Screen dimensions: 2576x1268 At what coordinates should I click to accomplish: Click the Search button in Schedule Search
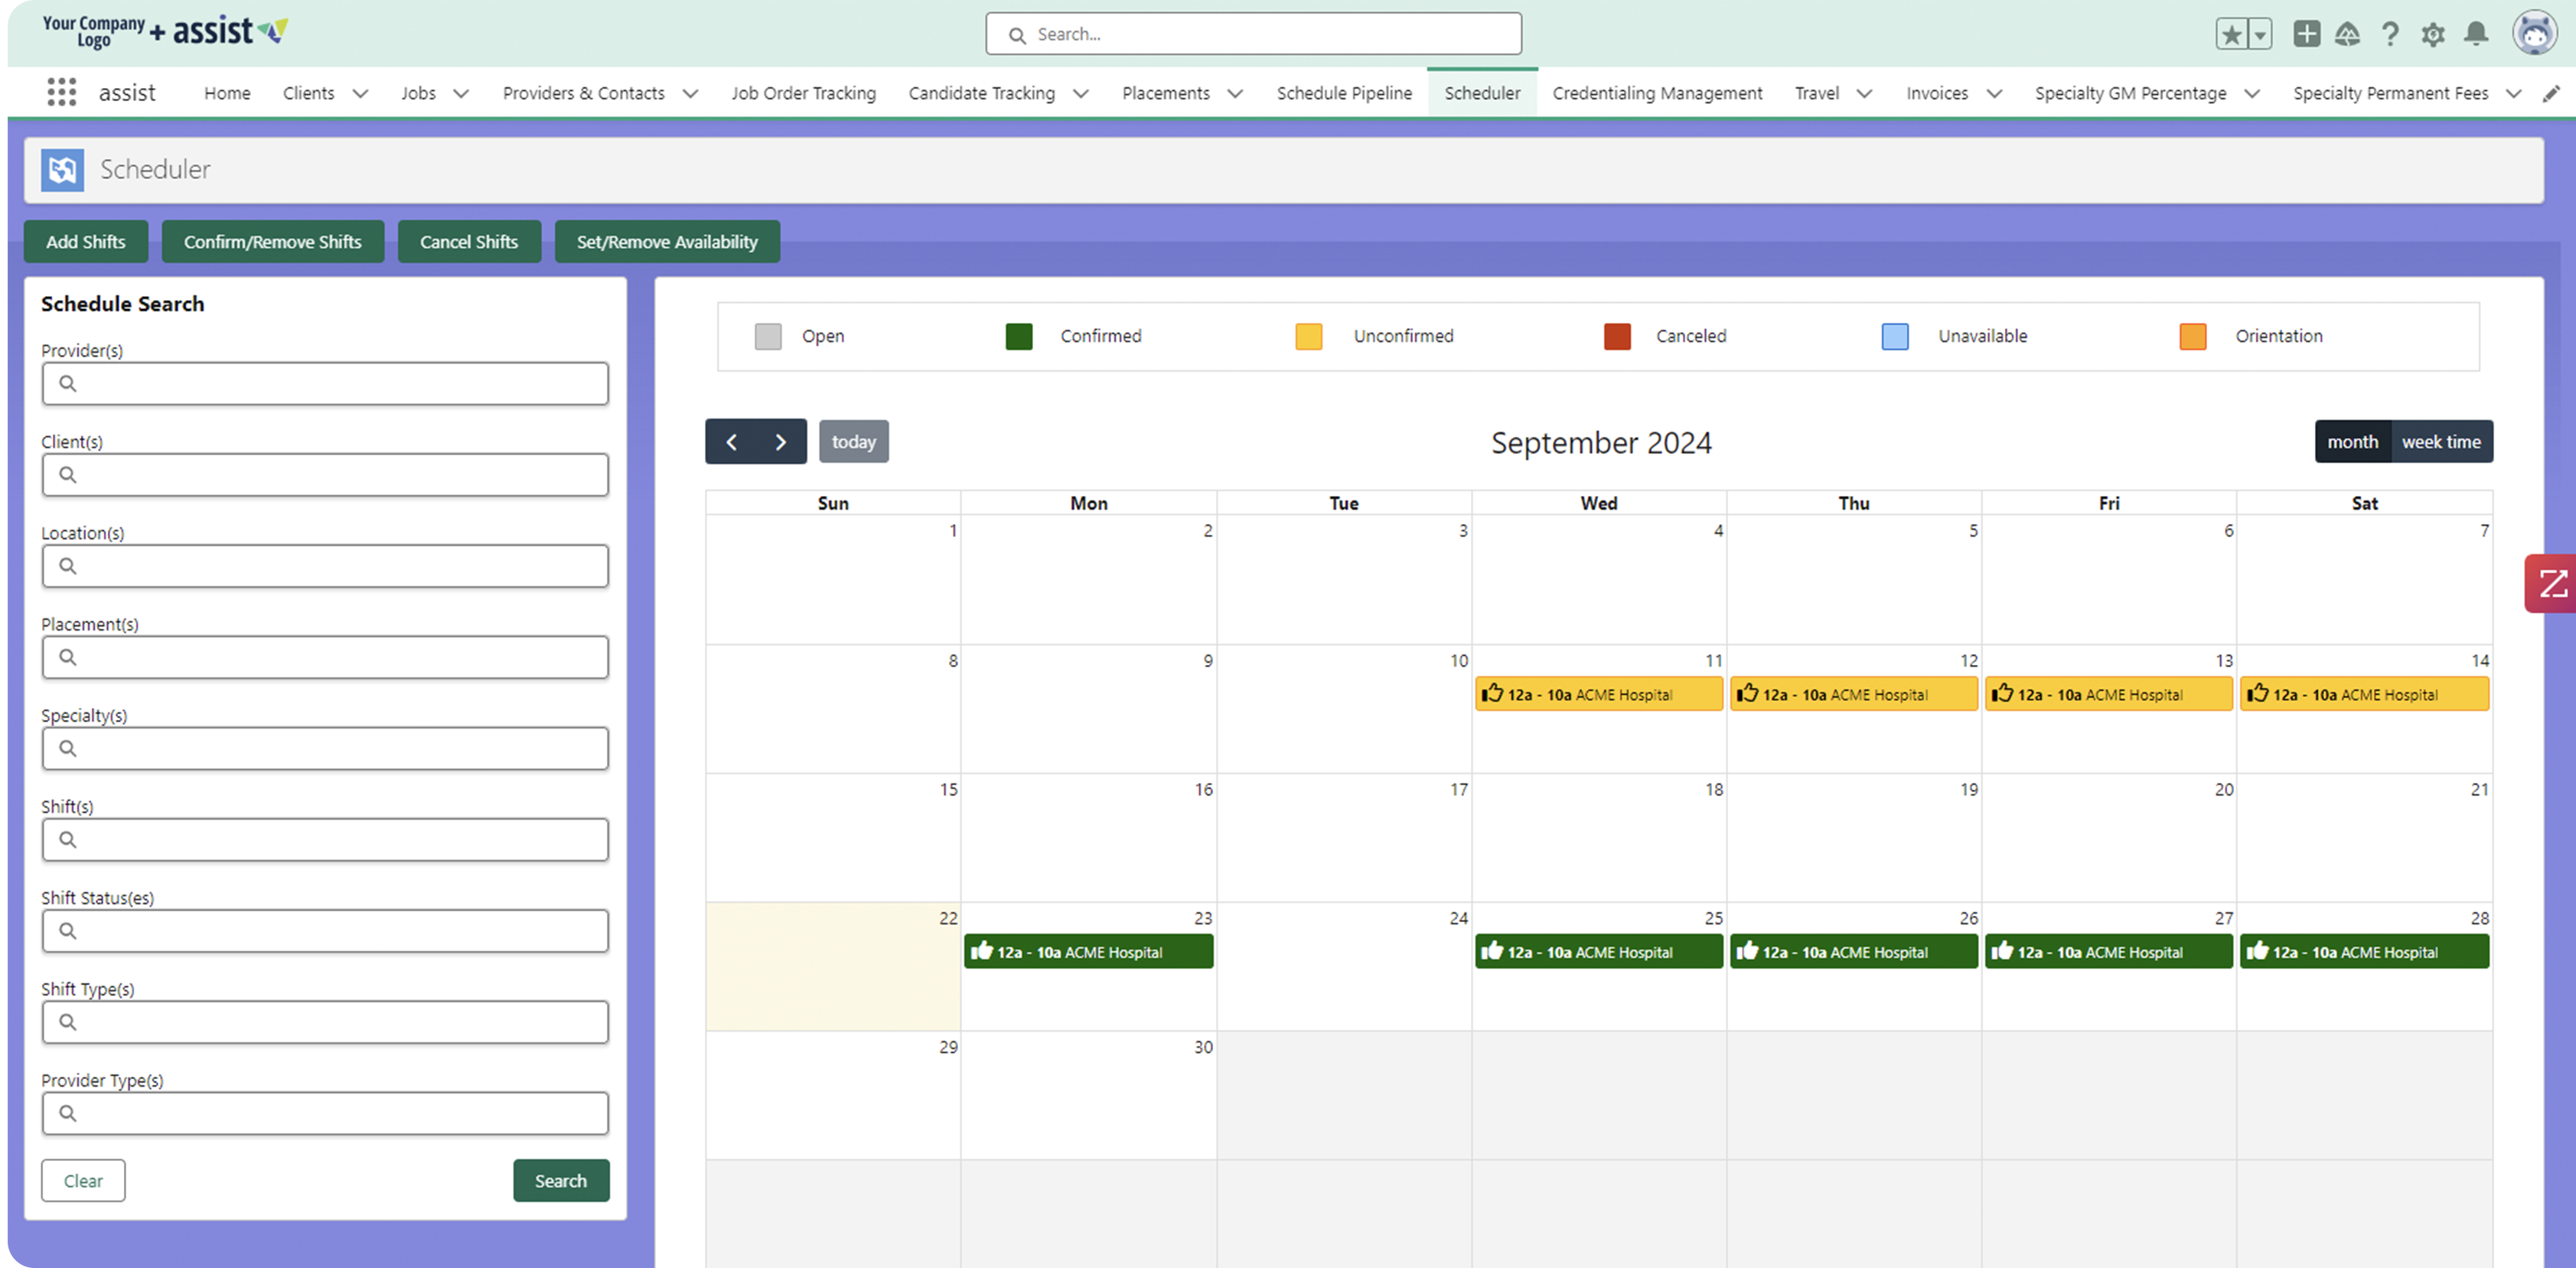tap(561, 1180)
